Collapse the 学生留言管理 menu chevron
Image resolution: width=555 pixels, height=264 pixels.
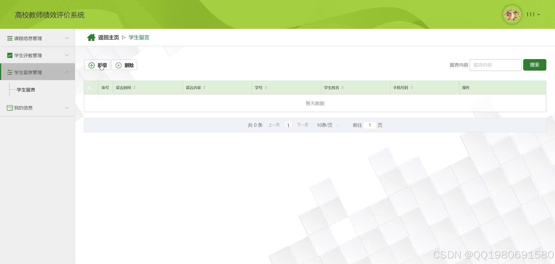click(67, 72)
